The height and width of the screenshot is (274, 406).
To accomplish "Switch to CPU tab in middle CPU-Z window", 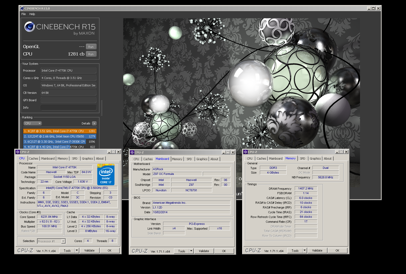I will pyautogui.click(x=136, y=159).
